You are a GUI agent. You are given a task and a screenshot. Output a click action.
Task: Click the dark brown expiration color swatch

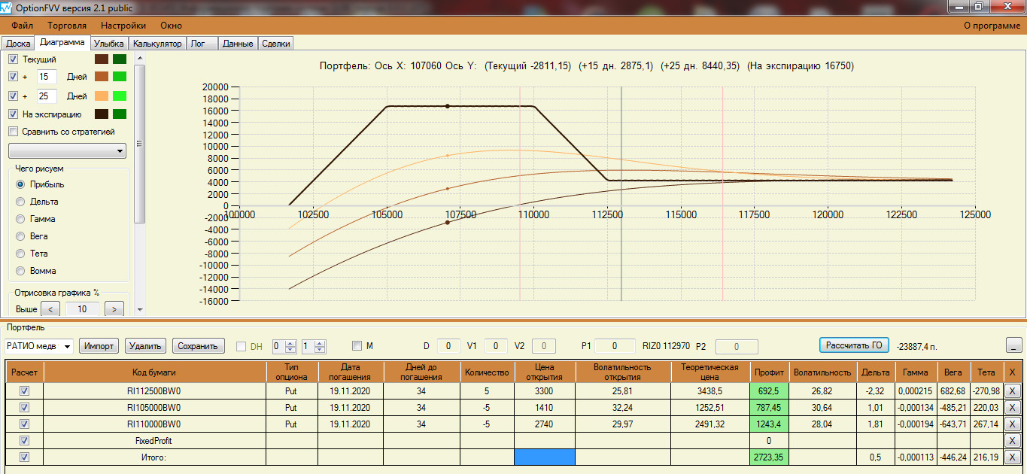pyautogui.click(x=102, y=114)
